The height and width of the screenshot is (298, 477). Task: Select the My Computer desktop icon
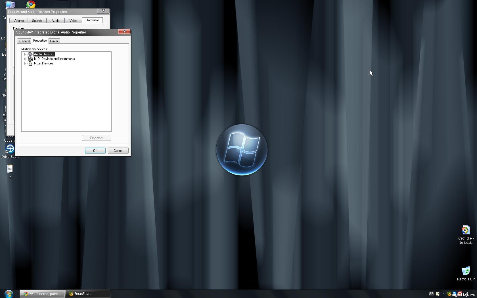(x=10, y=5)
